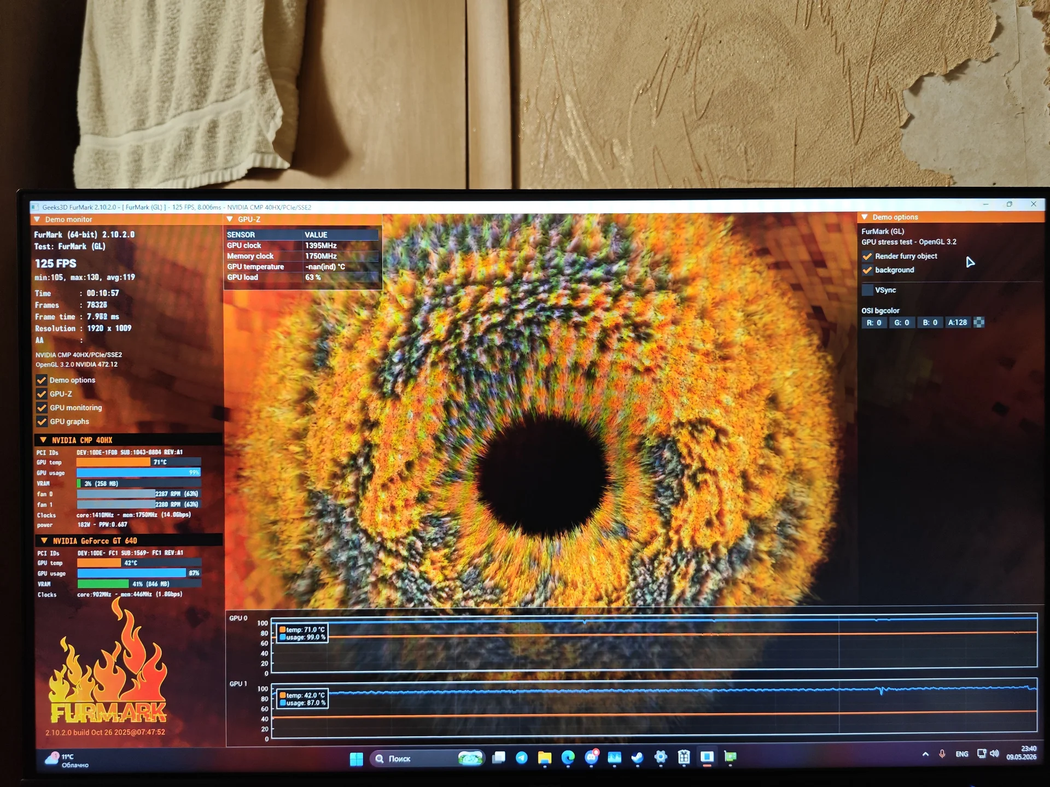The width and height of the screenshot is (1050, 787).
Task: Click the Windows search box labeled Поиск
Action: pos(427,759)
